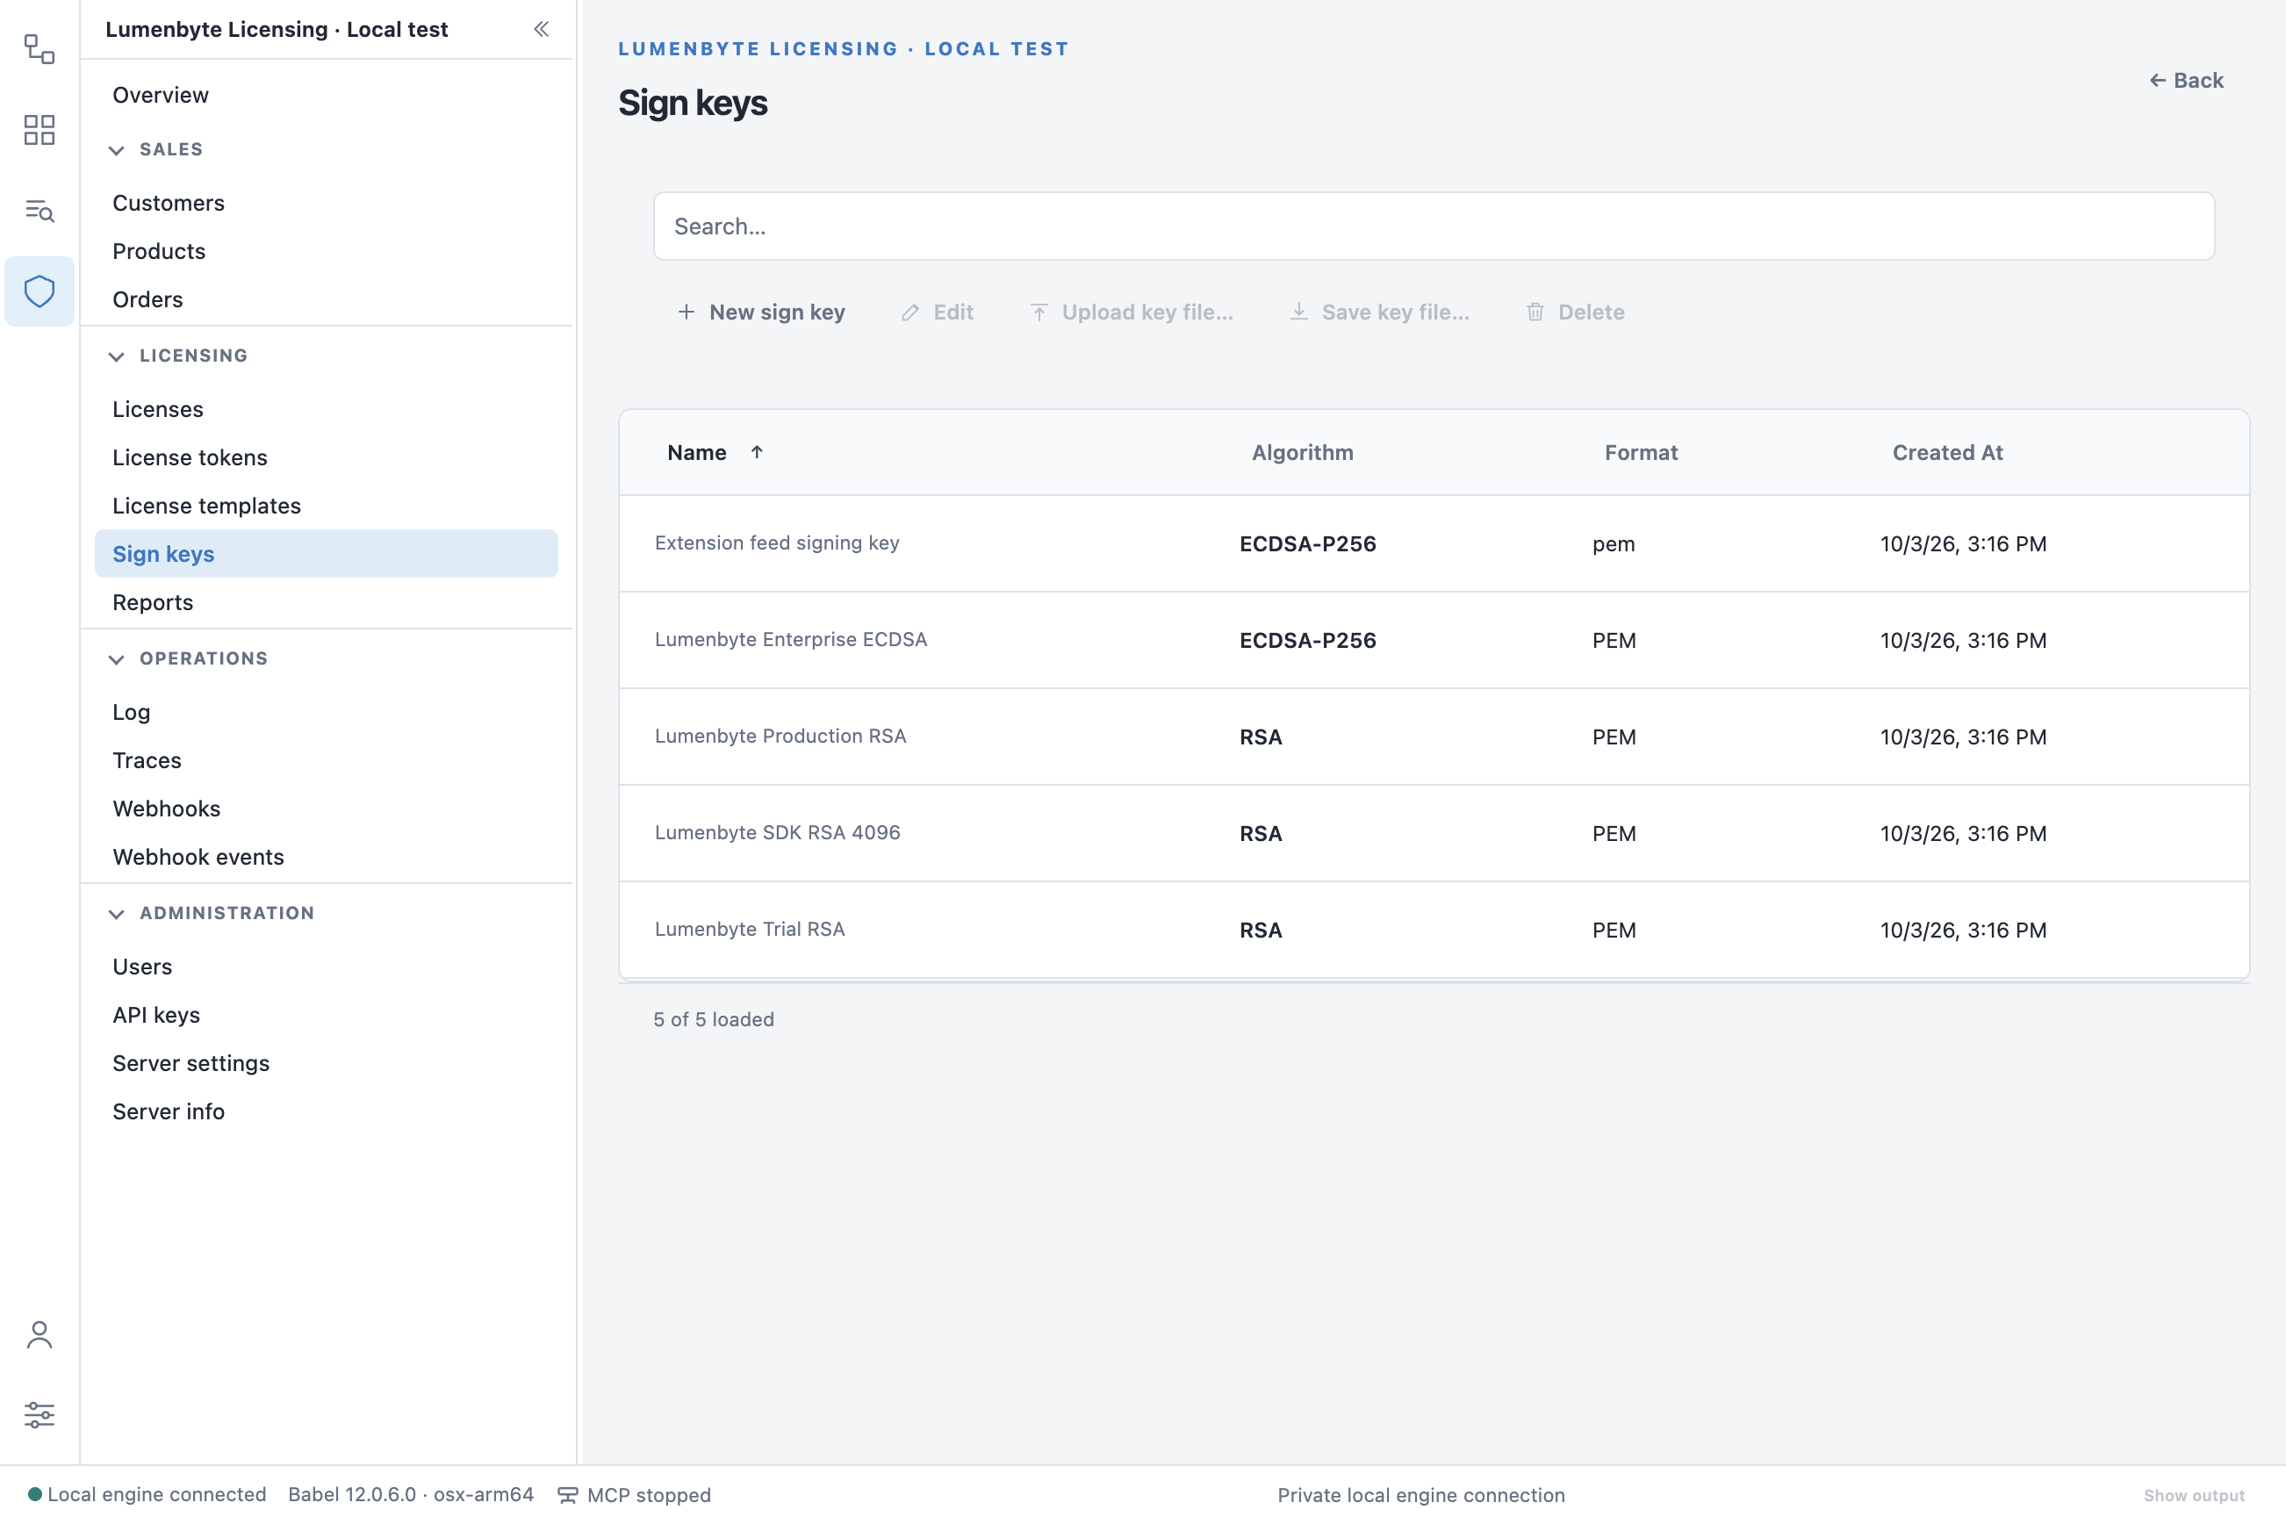The image size is (2286, 1524).
Task: Sort by the Created At column header
Action: point(1947,452)
